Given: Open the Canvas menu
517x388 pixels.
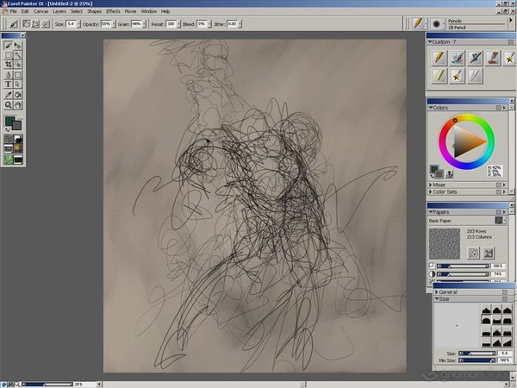Looking at the screenshot, I should [x=40, y=11].
